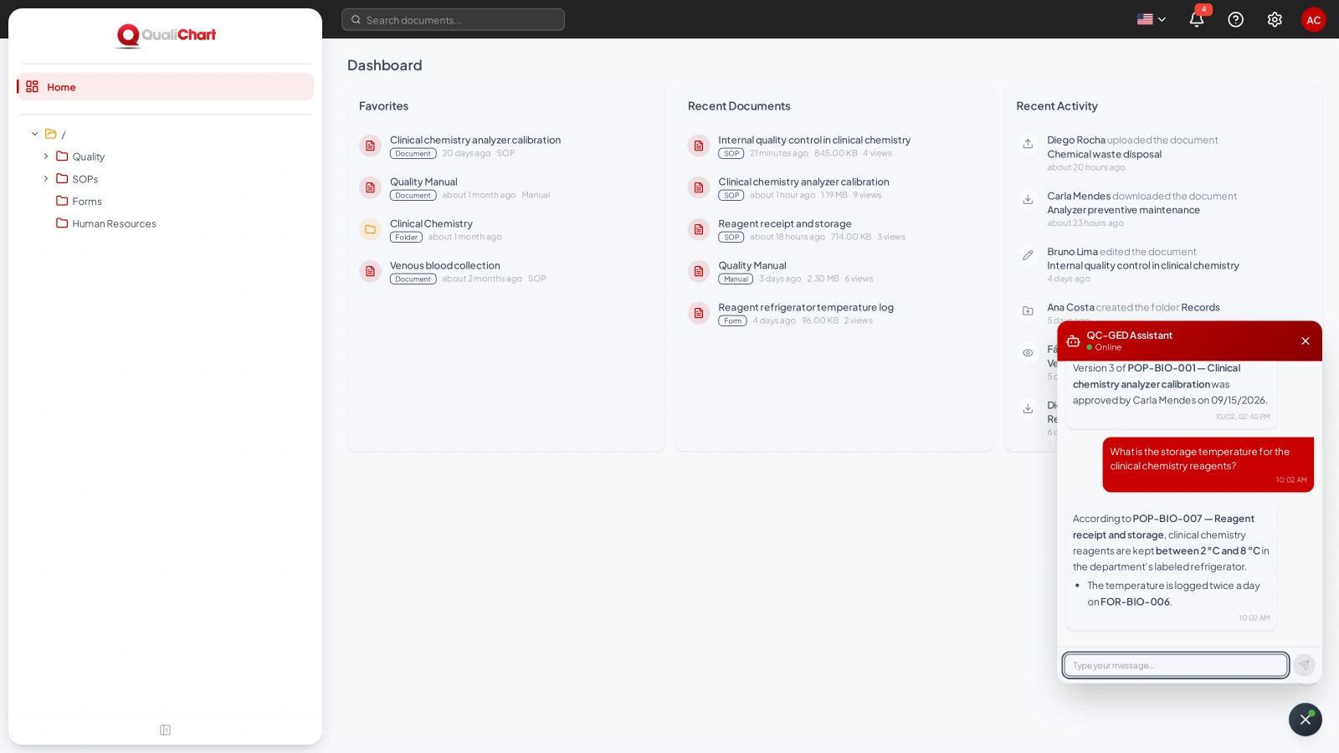
Task: Click the floating chat toggle button
Action: click(x=1306, y=720)
